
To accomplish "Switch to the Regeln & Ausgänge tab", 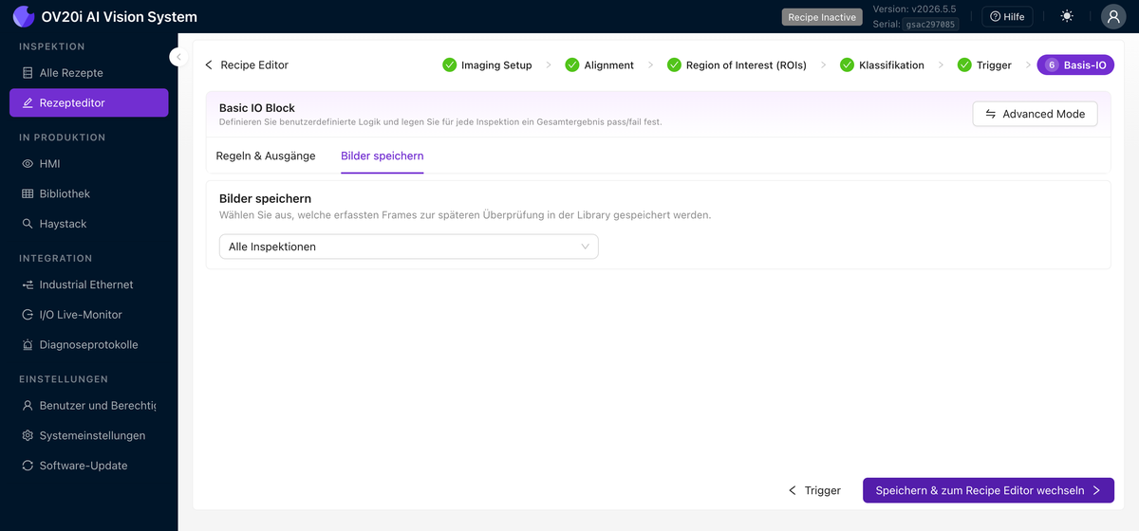I will pos(266,156).
